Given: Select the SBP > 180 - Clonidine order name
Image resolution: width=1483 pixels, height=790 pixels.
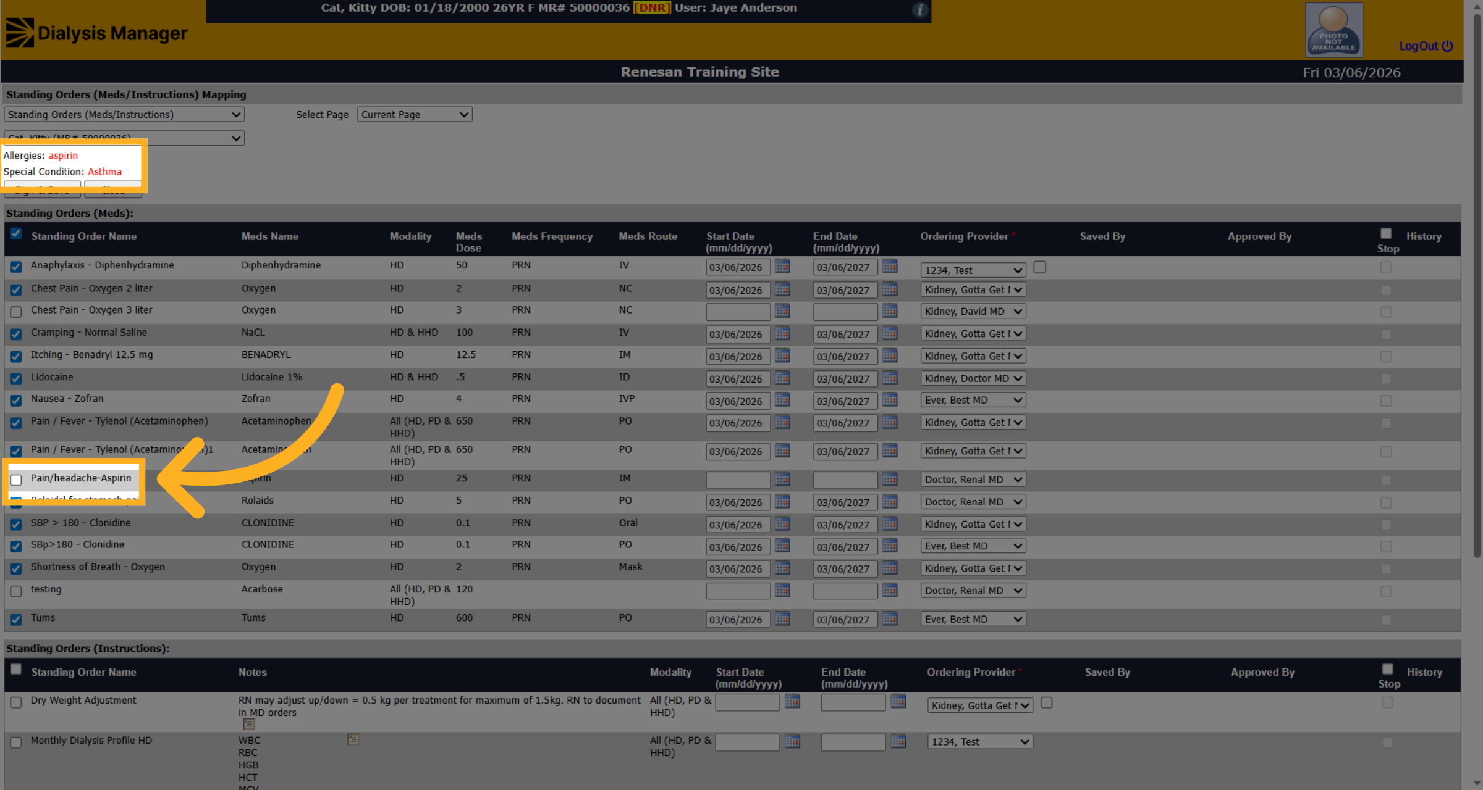Looking at the screenshot, I should pyautogui.click(x=81, y=523).
